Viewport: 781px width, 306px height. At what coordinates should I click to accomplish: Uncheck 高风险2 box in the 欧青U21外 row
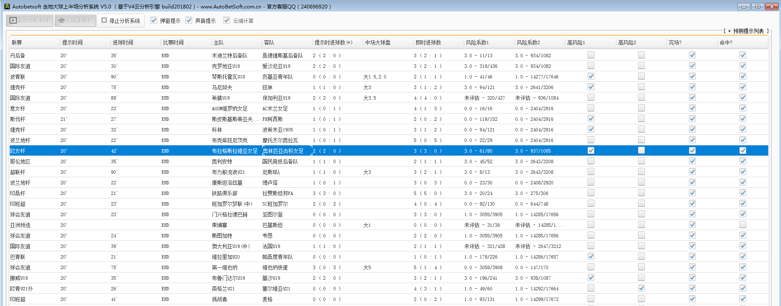tap(641, 288)
